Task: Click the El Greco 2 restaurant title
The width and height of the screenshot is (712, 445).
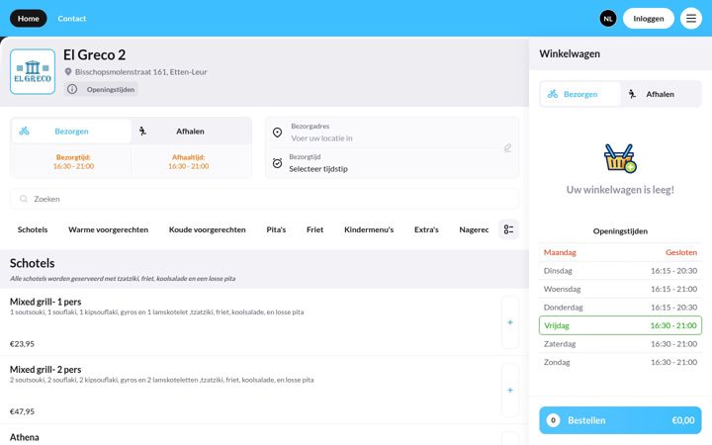Action: click(x=95, y=55)
